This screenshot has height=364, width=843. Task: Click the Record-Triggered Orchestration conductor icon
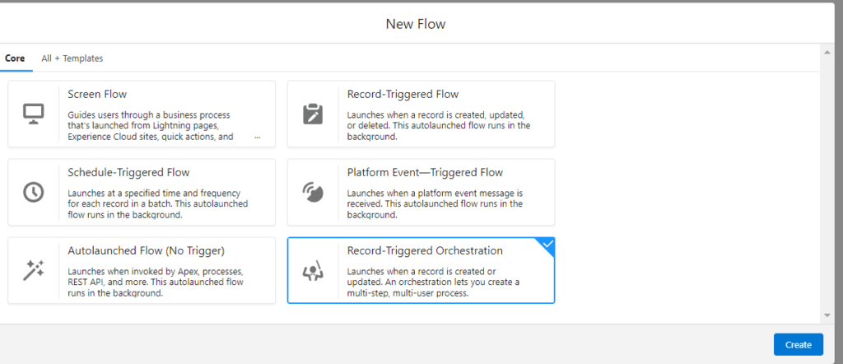[313, 270]
